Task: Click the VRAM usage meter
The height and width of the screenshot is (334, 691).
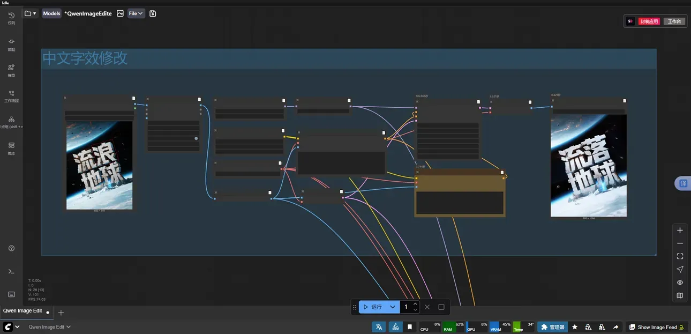Action: [x=500, y=327]
